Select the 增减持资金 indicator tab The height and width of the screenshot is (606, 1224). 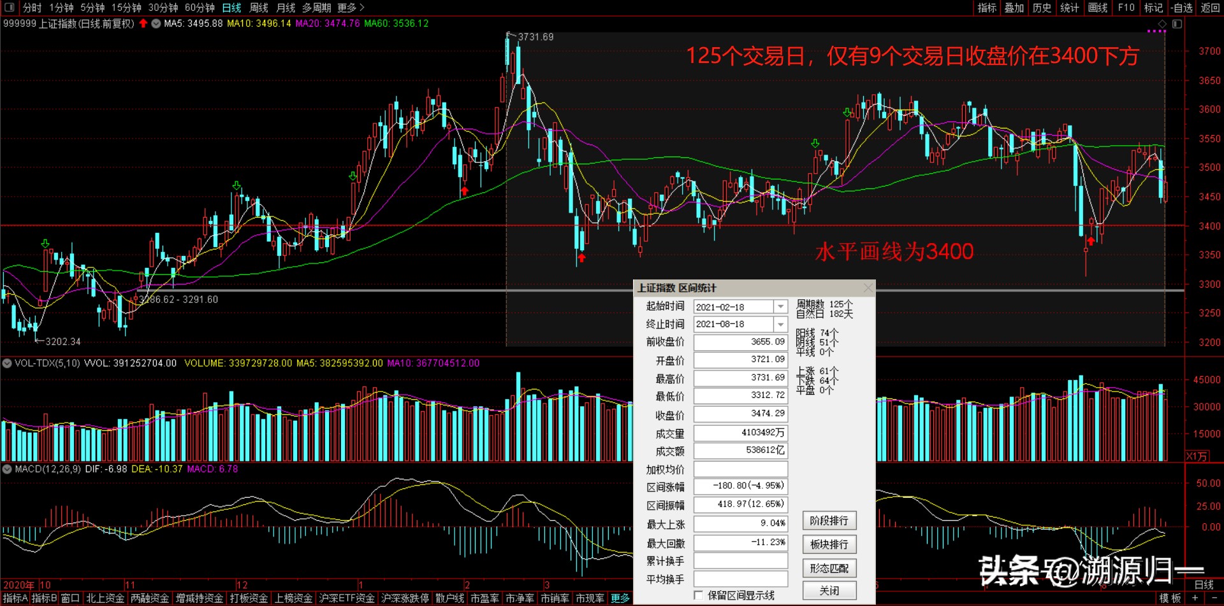[x=200, y=598]
